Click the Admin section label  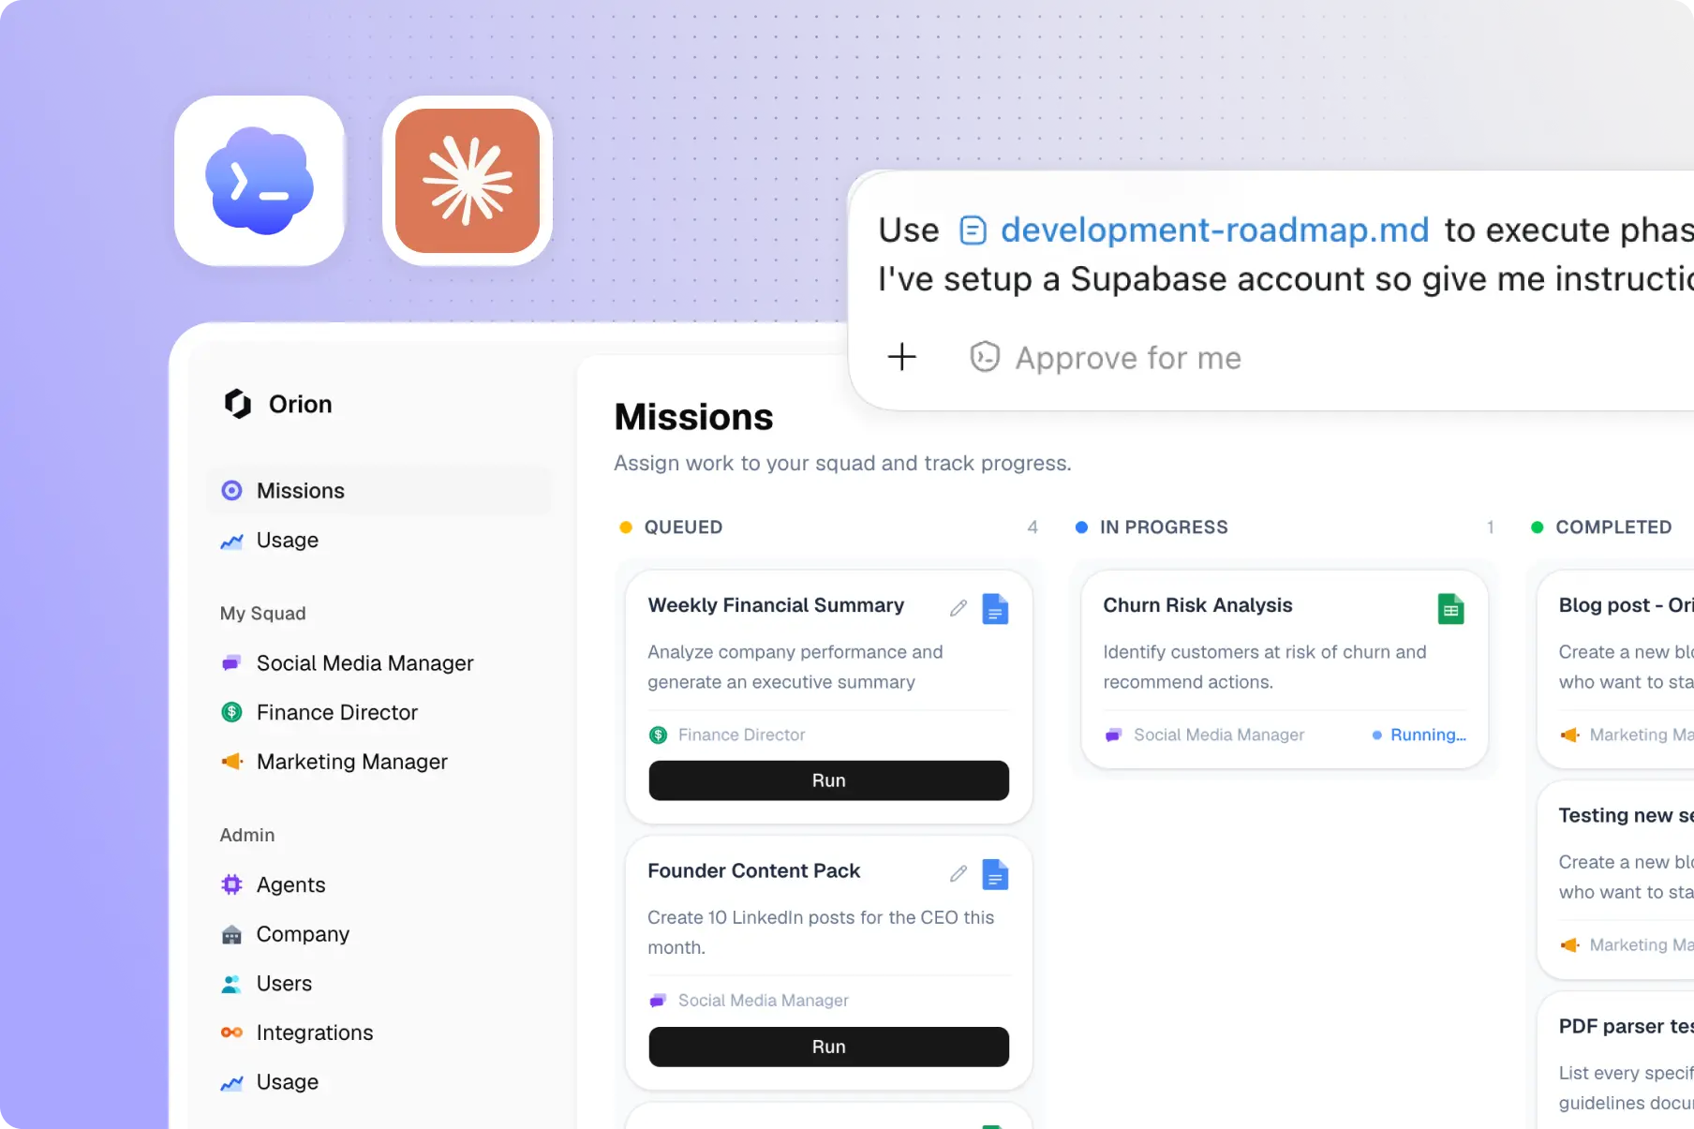[x=247, y=835]
